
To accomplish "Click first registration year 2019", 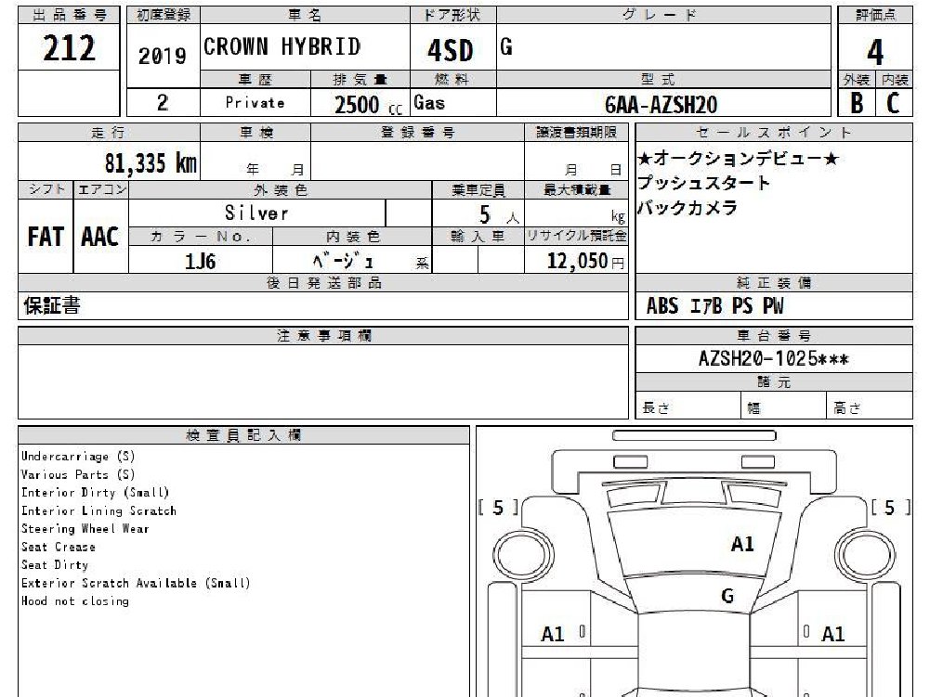I will click(162, 57).
